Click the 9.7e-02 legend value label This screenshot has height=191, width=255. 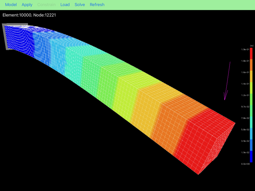point(245,107)
